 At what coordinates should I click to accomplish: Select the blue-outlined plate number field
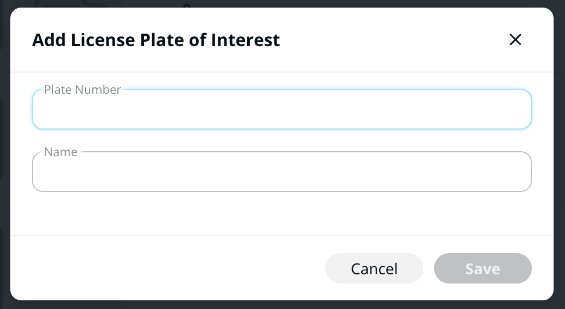click(281, 110)
